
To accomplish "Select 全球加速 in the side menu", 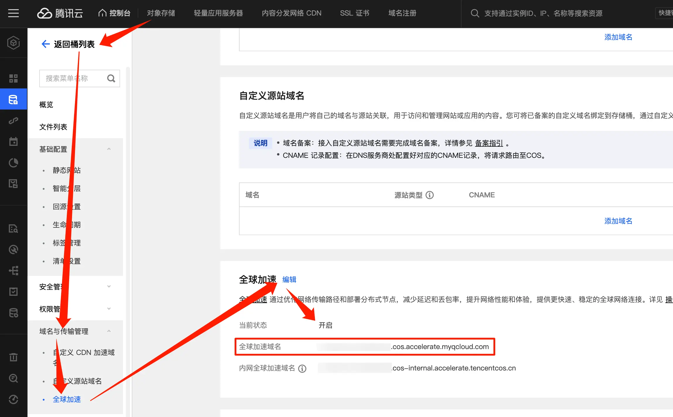I will pyautogui.click(x=67, y=399).
